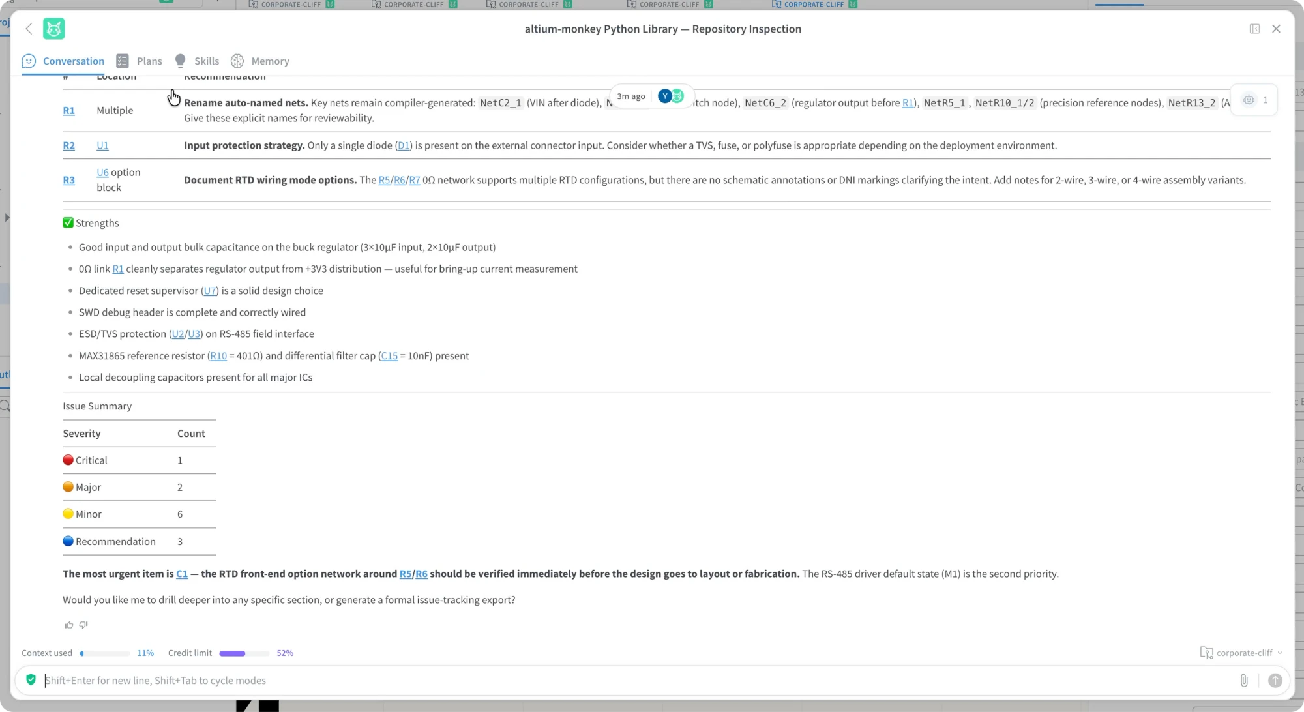Switch to the Skills tab

197,61
